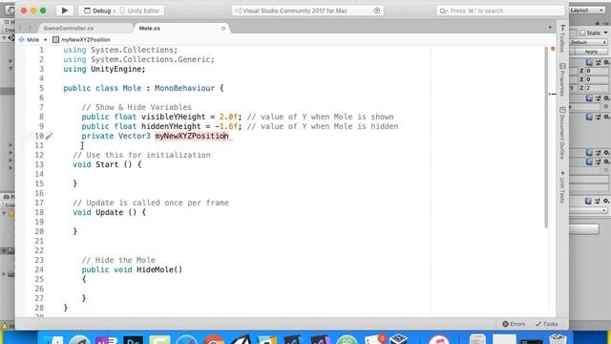Open the document tabs overflow dropdown arrow
The height and width of the screenshot is (344, 611).
550,28
